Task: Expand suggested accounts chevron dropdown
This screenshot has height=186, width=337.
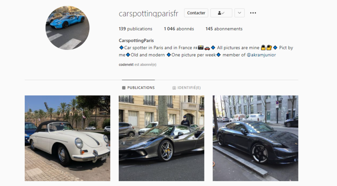Action: 240,13
